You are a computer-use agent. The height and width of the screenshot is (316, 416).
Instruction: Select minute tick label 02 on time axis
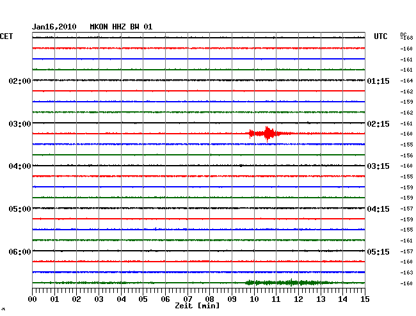[x=76, y=299]
